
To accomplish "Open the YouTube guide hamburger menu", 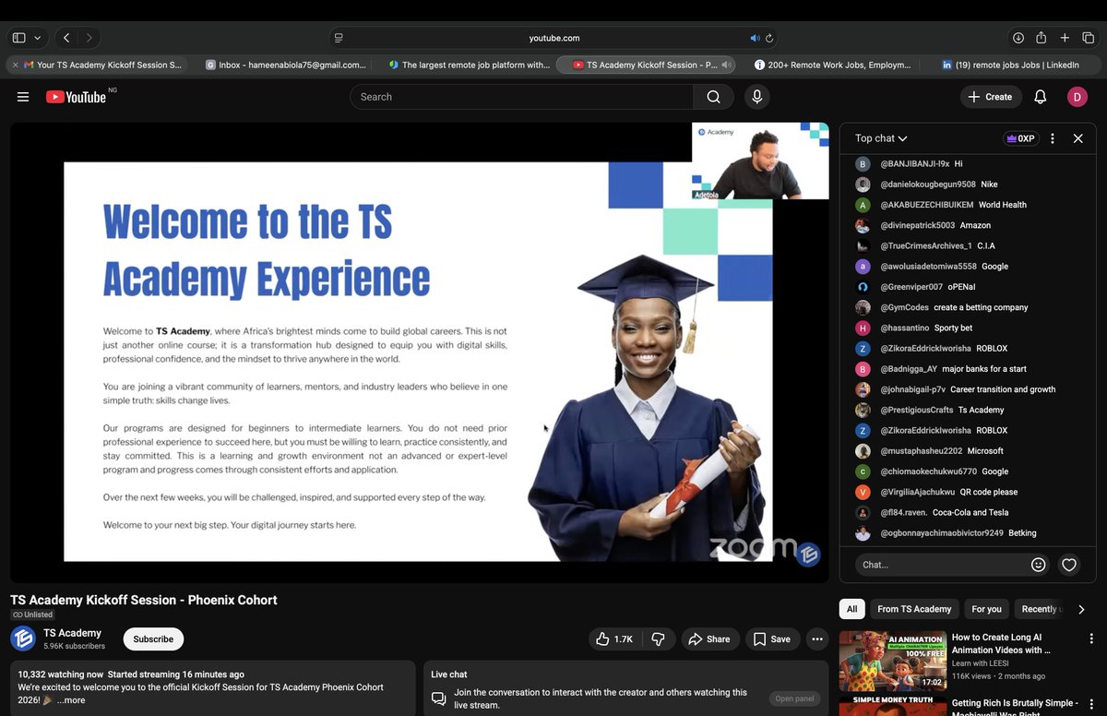I will pyautogui.click(x=23, y=97).
